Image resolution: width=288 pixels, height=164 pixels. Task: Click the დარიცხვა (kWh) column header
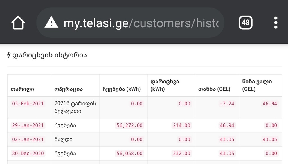(165, 85)
